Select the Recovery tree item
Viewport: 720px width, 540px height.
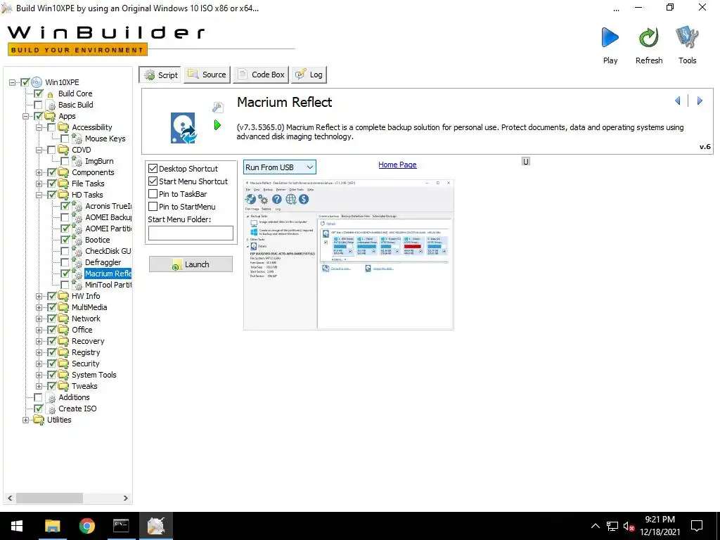pos(88,341)
